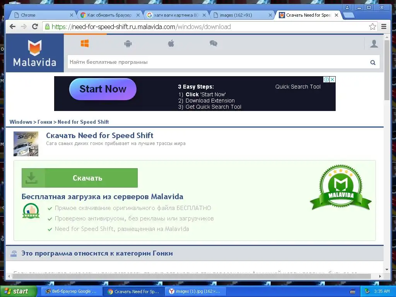This screenshot has height=297, width=396.
Task: Click text 'Прямое скачивание оригинального файла БЕСПЛАТНО'
Action: click(x=133, y=208)
